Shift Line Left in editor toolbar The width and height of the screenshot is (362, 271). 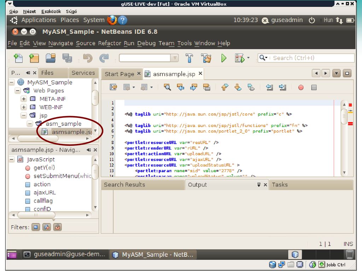click(x=269, y=87)
